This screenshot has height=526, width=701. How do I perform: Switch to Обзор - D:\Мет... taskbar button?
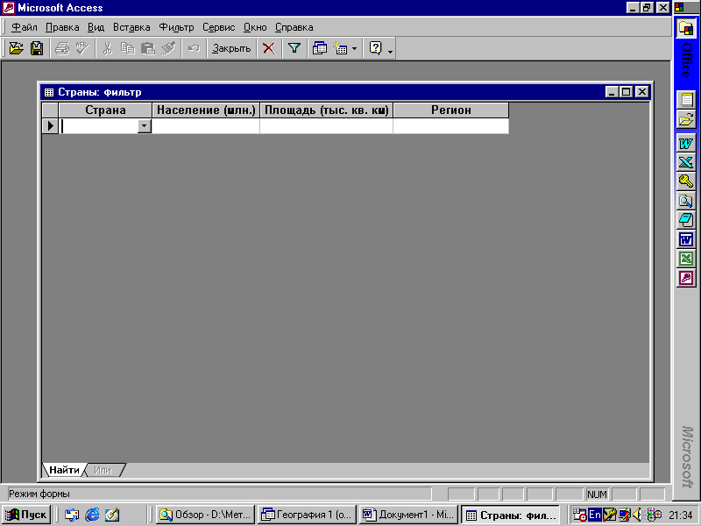click(205, 515)
